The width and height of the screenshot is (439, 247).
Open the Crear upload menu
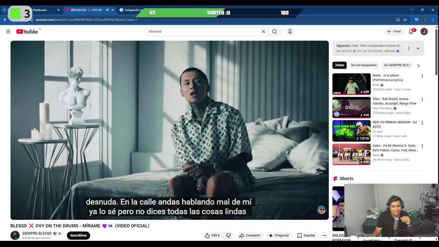coord(394,32)
